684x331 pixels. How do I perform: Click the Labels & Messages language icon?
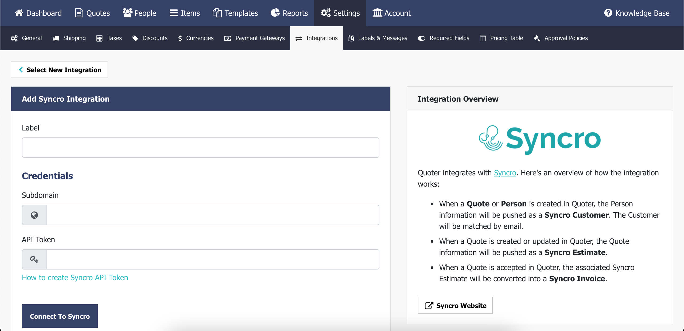[351, 38]
